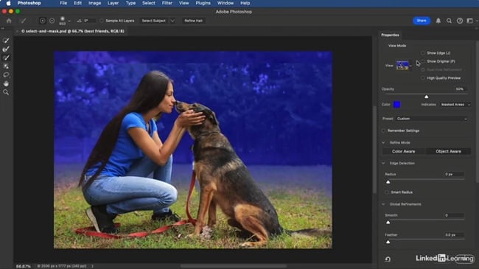479x269 pixels.
Task: Open the Indicates Masked Areas dropdown
Action: click(x=455, y=105)
